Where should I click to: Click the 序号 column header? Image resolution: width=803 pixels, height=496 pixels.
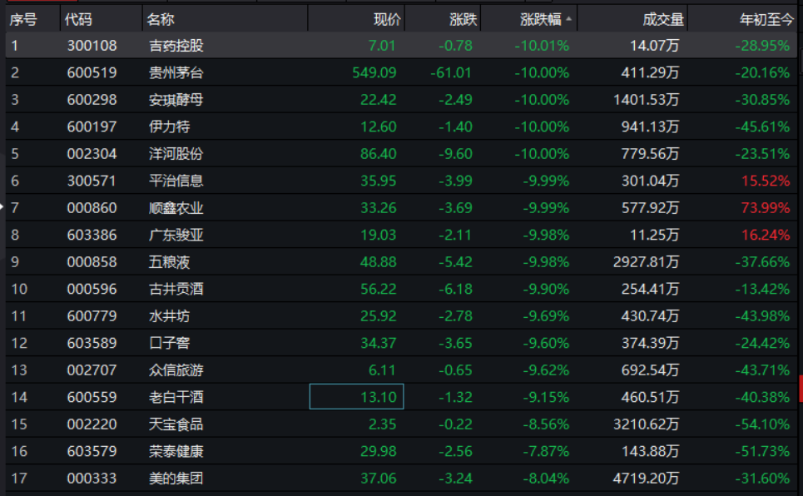tap(23, 19)
